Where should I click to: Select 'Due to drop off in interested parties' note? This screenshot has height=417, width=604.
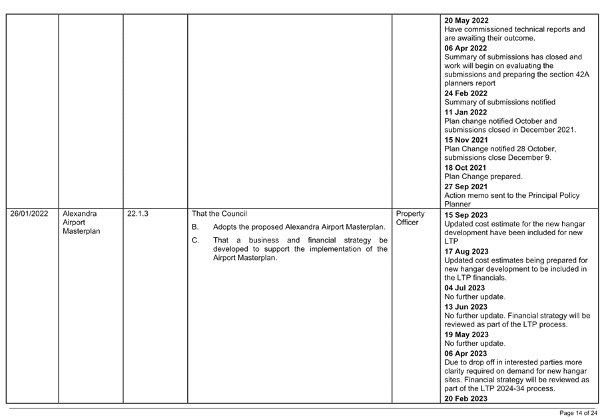click(x=517, y=376)
